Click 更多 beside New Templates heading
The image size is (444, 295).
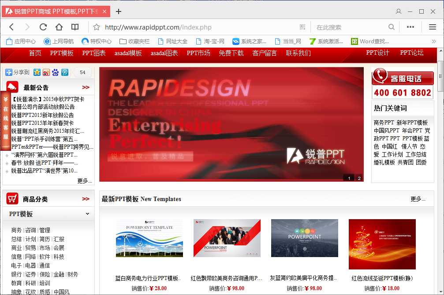coord(418,199)
